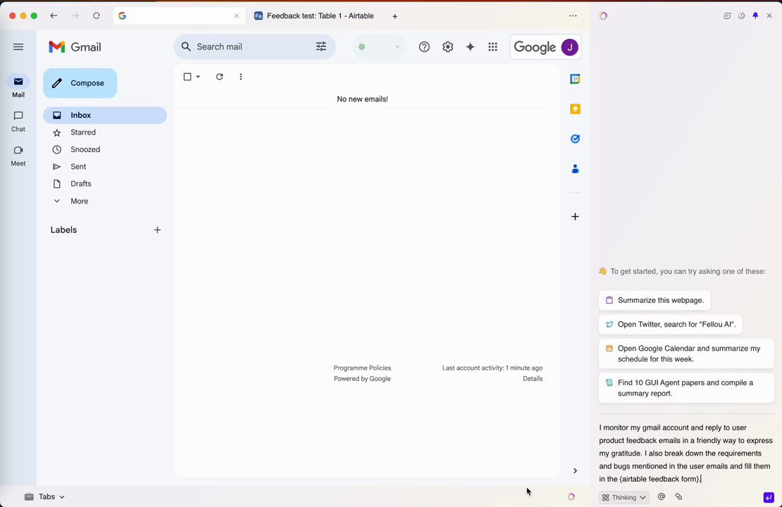The width and height of the screenshot is (782, 507).
Task: Open a new browser tab
Action: click(395, 16)
